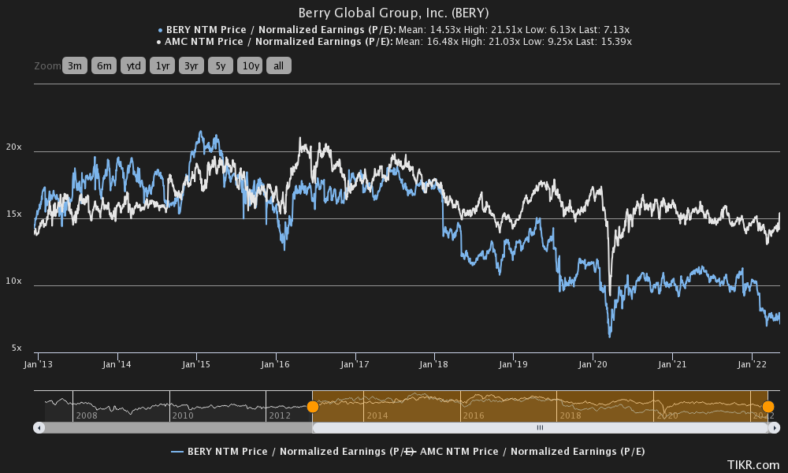Click the navigator scrollbar left arrow

point(39,428)
